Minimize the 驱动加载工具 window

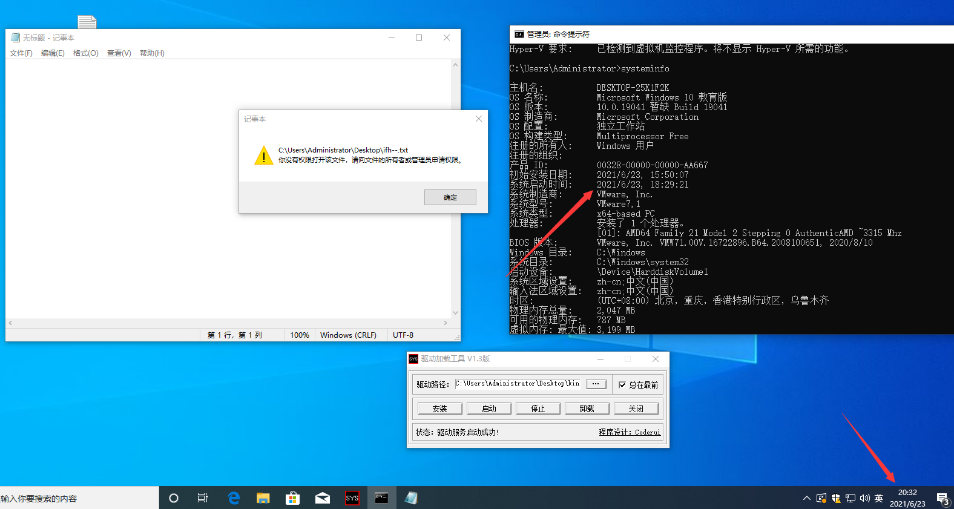click(600, 359)
